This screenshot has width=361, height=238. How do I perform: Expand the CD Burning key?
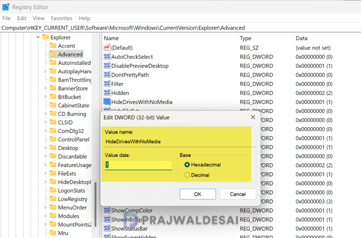click(x=45, y=114)
